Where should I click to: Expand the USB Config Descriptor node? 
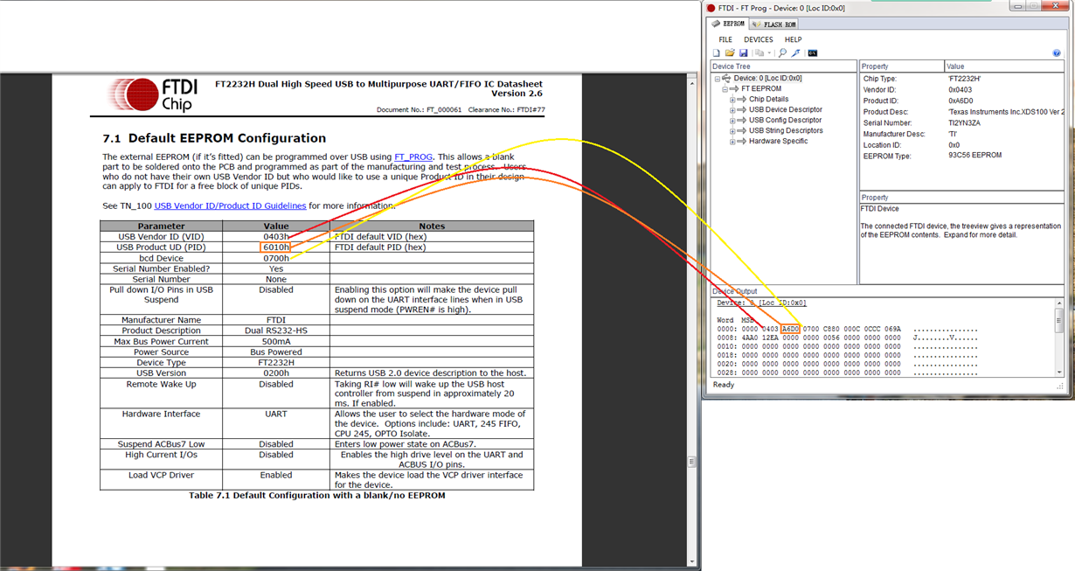tap(732, 121)
